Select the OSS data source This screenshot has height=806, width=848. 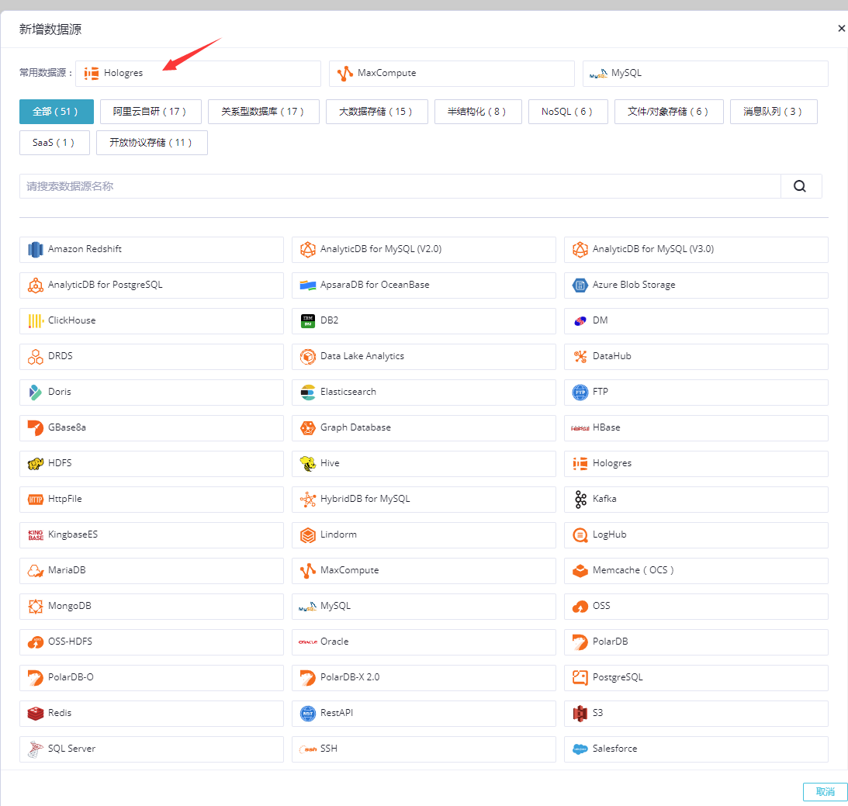696,607
